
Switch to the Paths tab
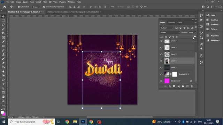click(x=180, y=22)
